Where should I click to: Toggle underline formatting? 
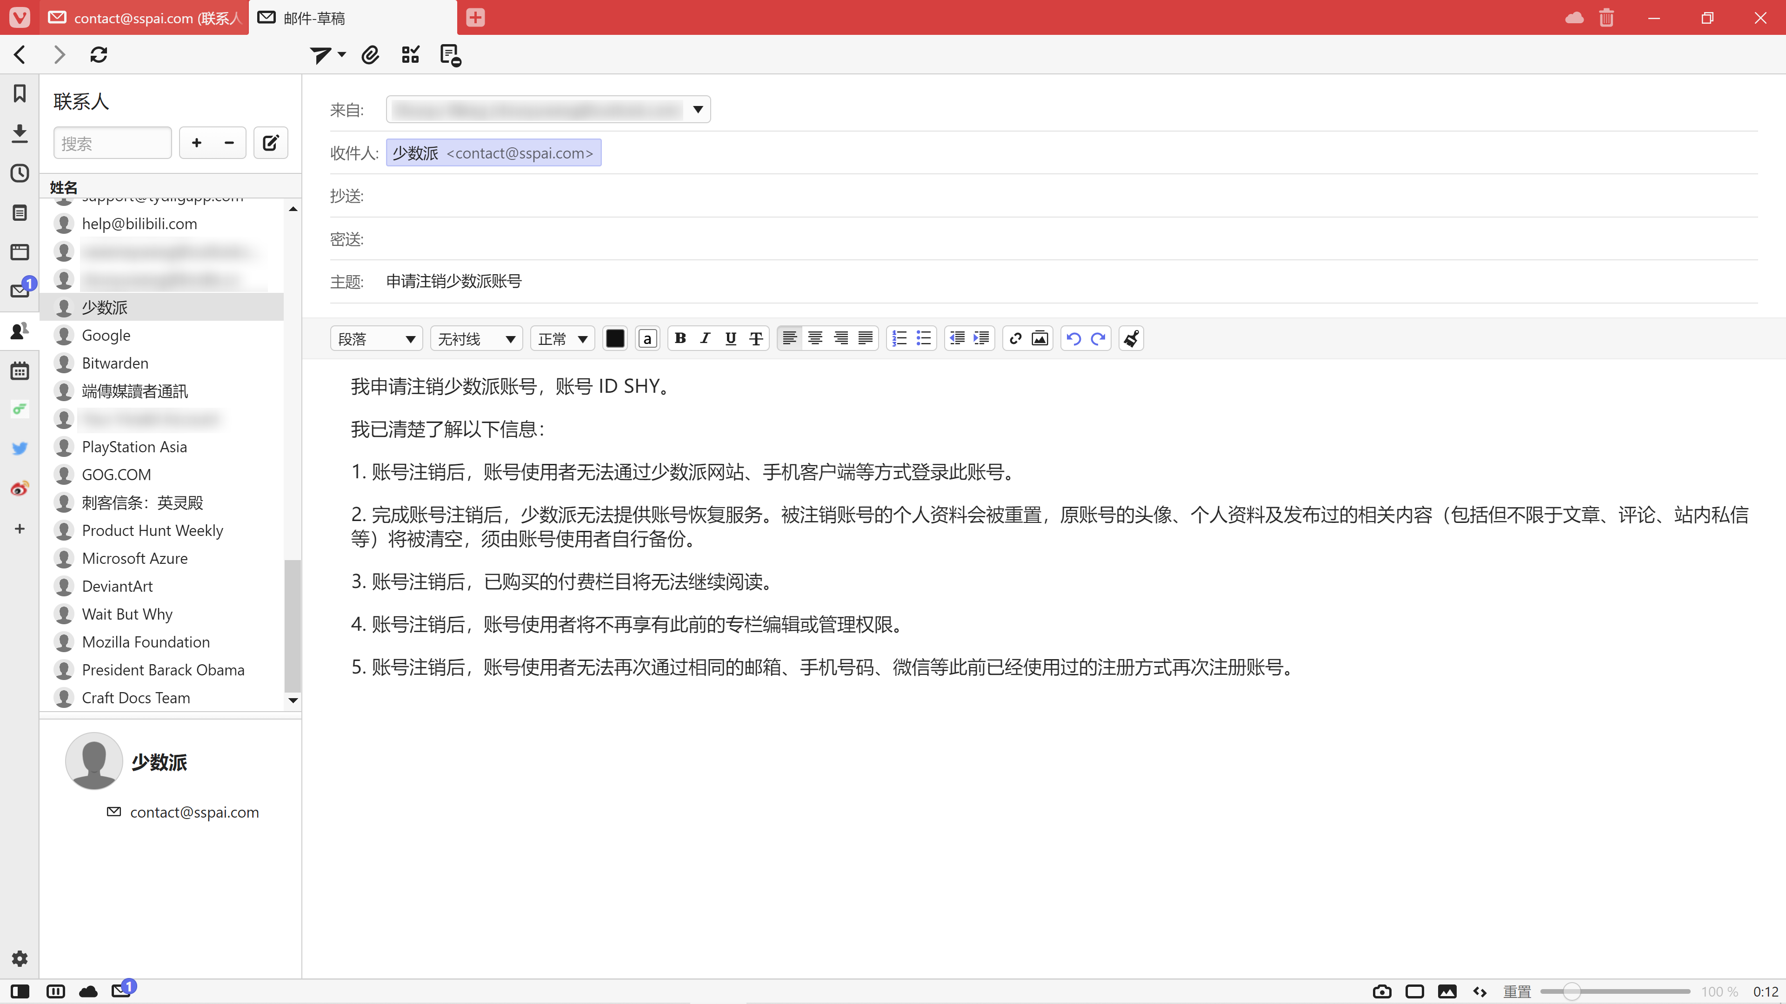[x=730, y=339]
